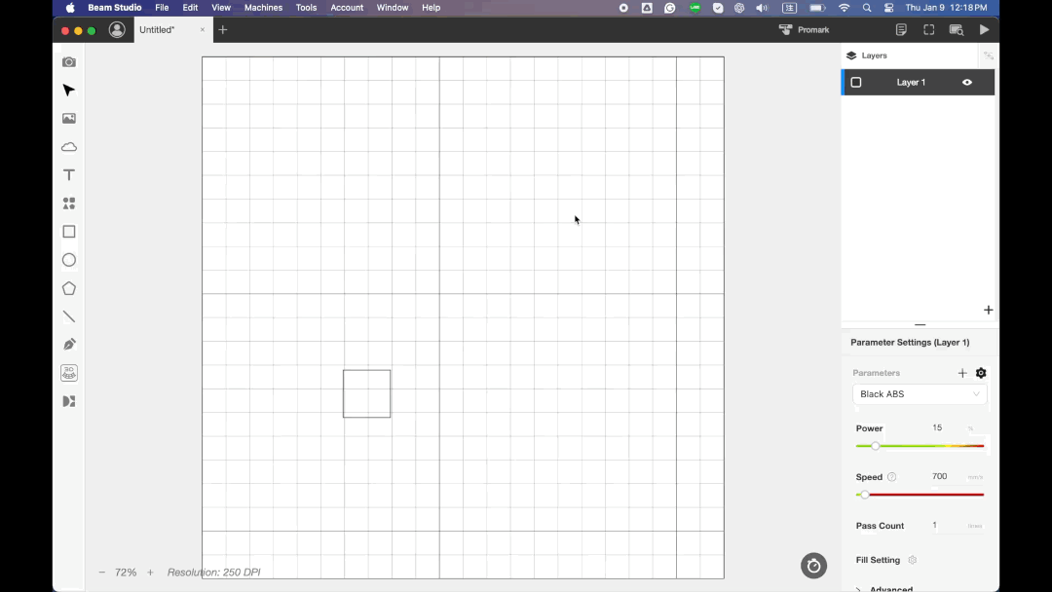This screenshot has width=1052, height=592.
Task: Select the Pen tool
Action: pos(69,345)
